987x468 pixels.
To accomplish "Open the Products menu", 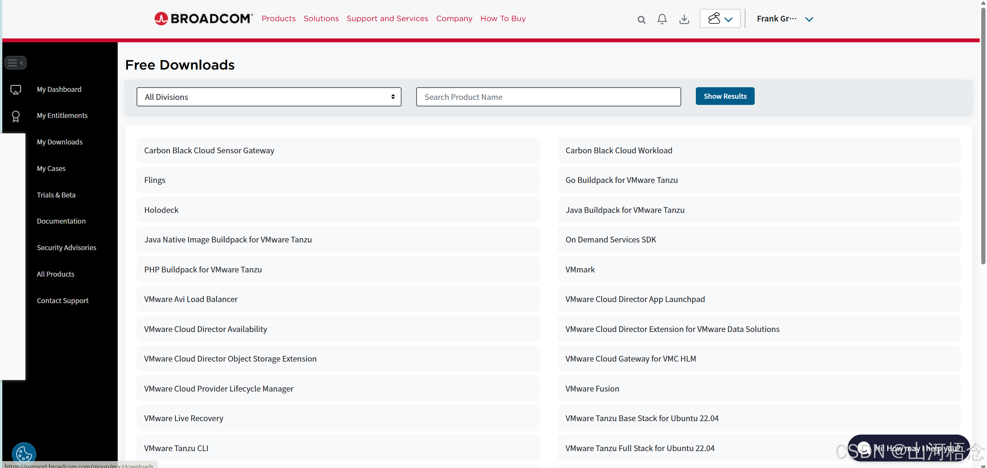I will [x=278, y=18].
